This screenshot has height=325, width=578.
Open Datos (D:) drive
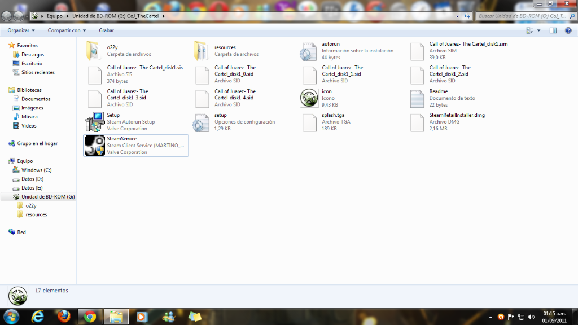pos(32,179)
